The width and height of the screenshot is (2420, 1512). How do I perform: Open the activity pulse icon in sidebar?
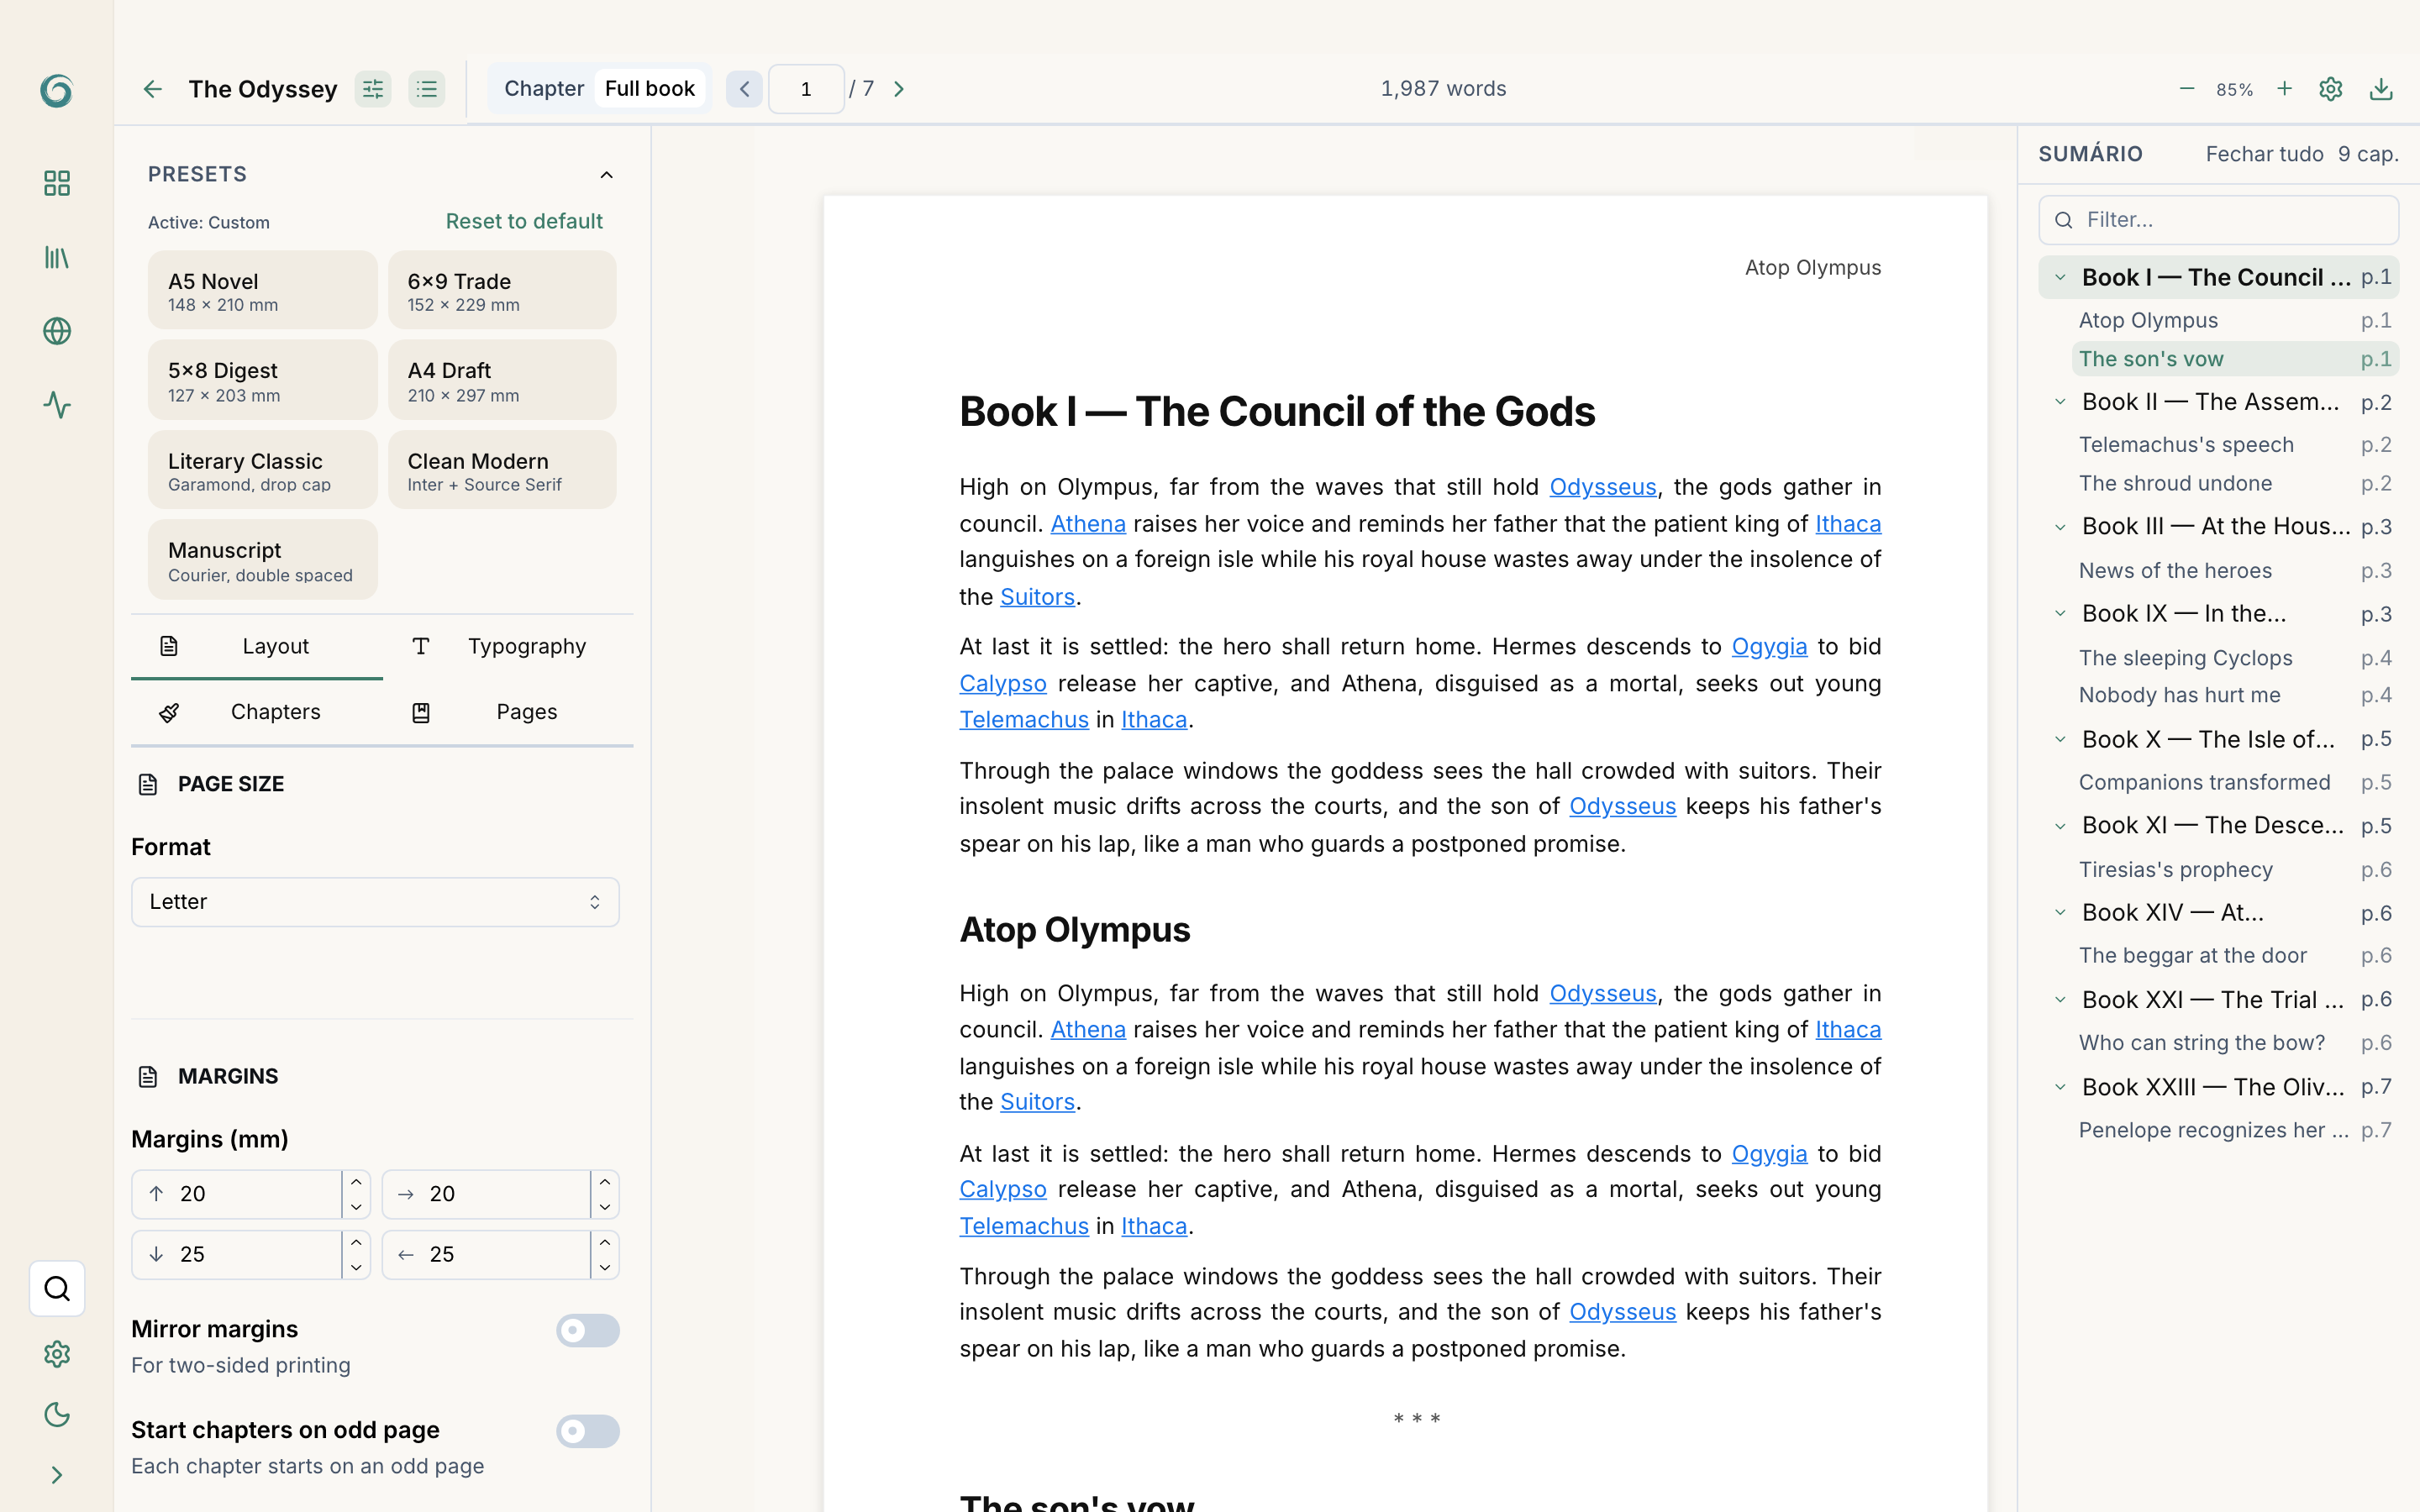[57, 405]
